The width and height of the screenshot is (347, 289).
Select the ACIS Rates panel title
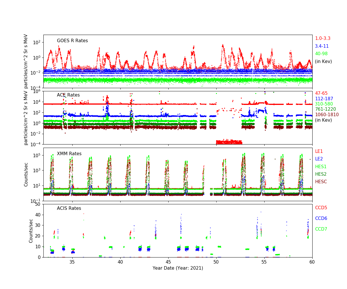coord(69,208)
